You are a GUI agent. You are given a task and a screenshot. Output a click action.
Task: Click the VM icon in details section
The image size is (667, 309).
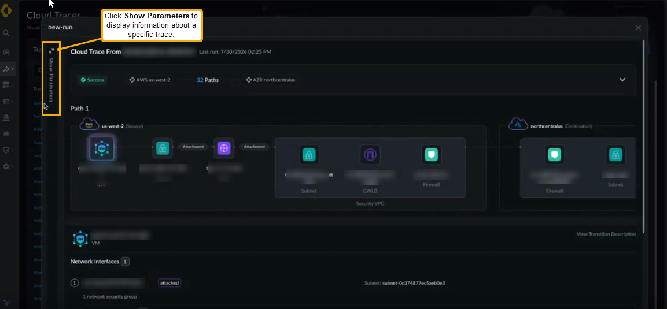(x=80, y=239)
